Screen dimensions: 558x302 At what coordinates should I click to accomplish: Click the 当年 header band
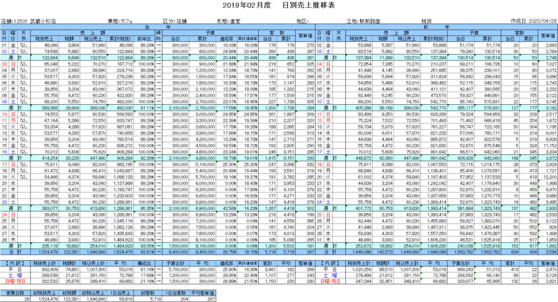(x=157, y=27)
